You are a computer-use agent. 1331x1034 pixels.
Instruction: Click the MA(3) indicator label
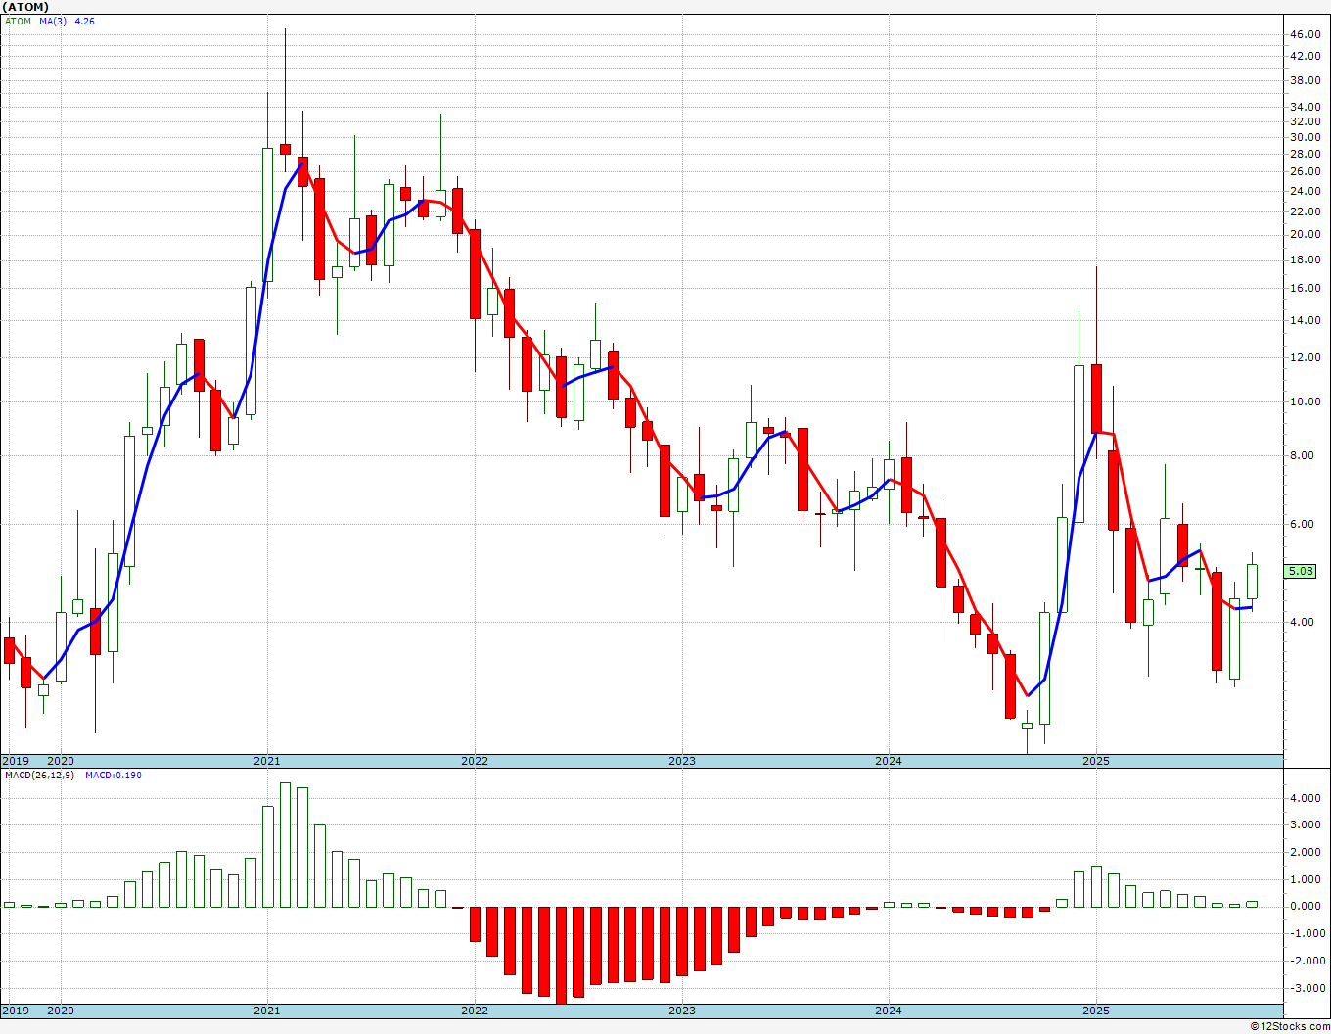[53, 21]
